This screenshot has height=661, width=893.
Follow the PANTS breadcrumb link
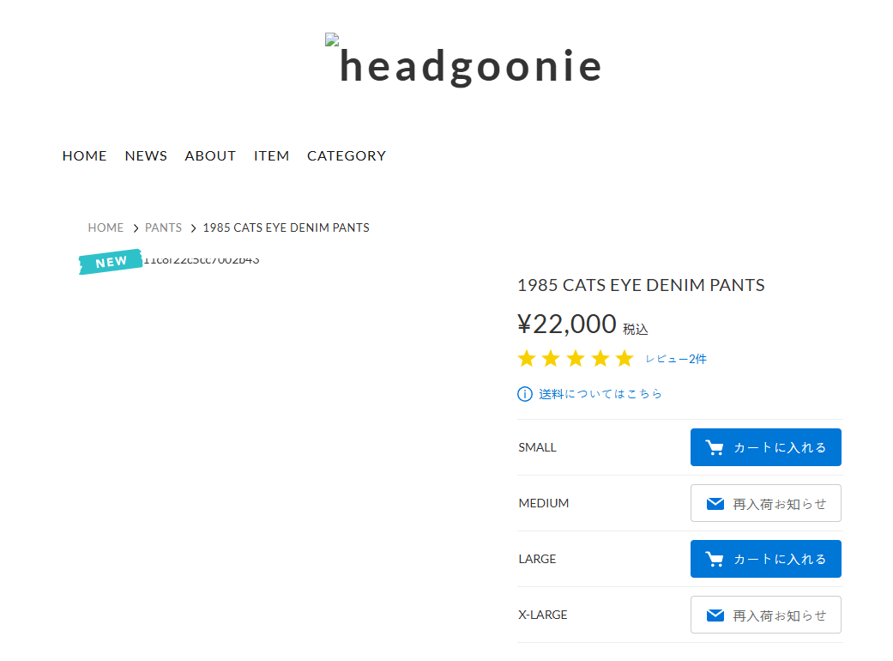click(163, 228)
